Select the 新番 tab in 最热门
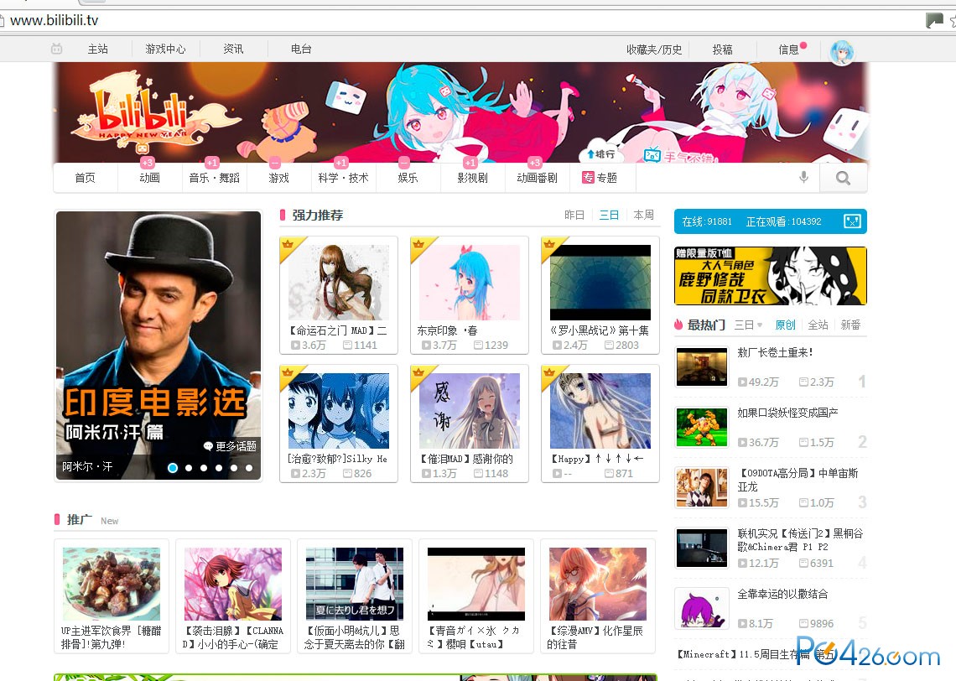 [850, 325]
